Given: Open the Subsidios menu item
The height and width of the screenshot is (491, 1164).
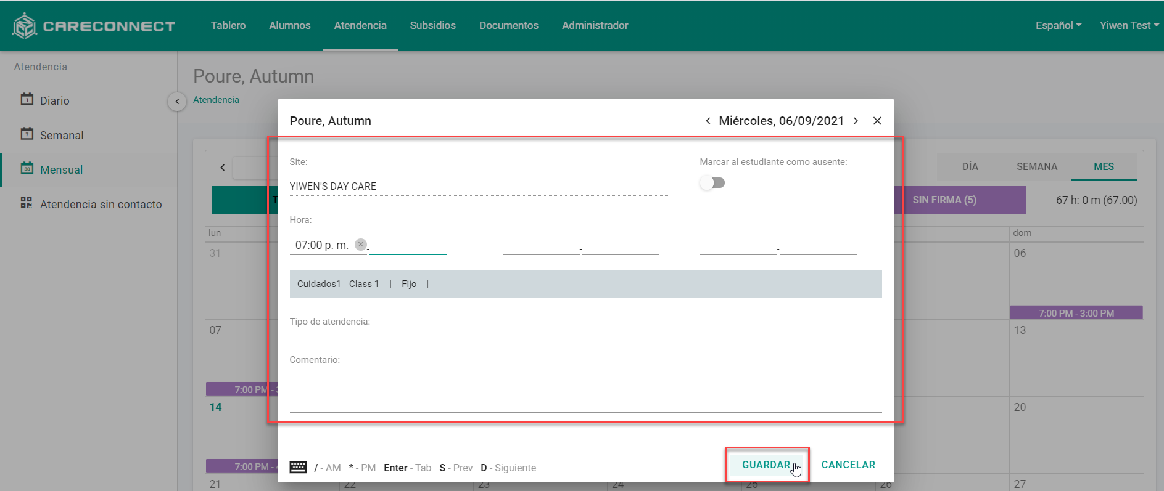Looking at the screenshot, I should [432, 25].
